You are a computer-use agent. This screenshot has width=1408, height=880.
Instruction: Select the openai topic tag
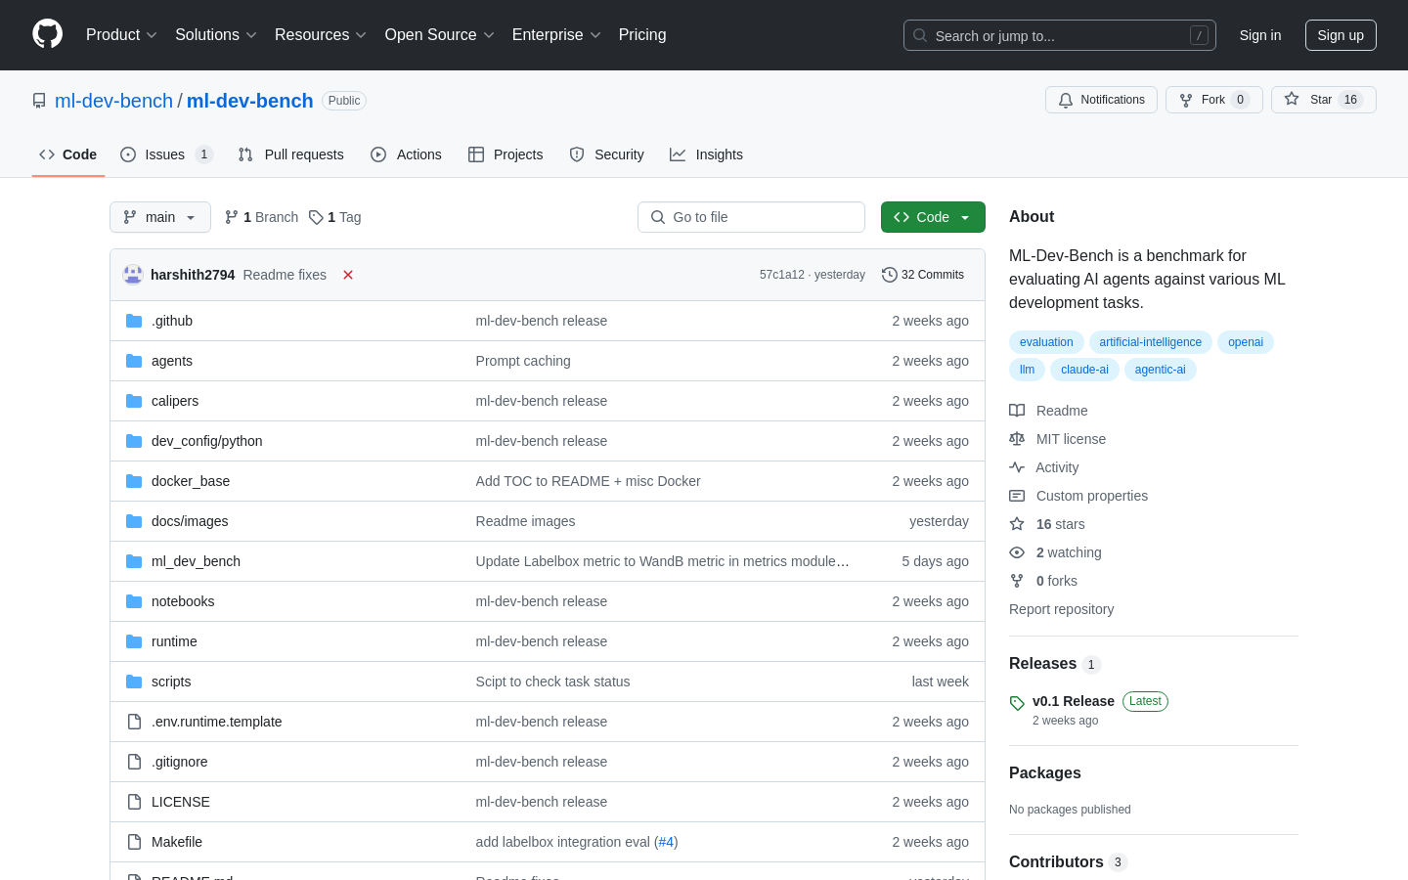1246,342
